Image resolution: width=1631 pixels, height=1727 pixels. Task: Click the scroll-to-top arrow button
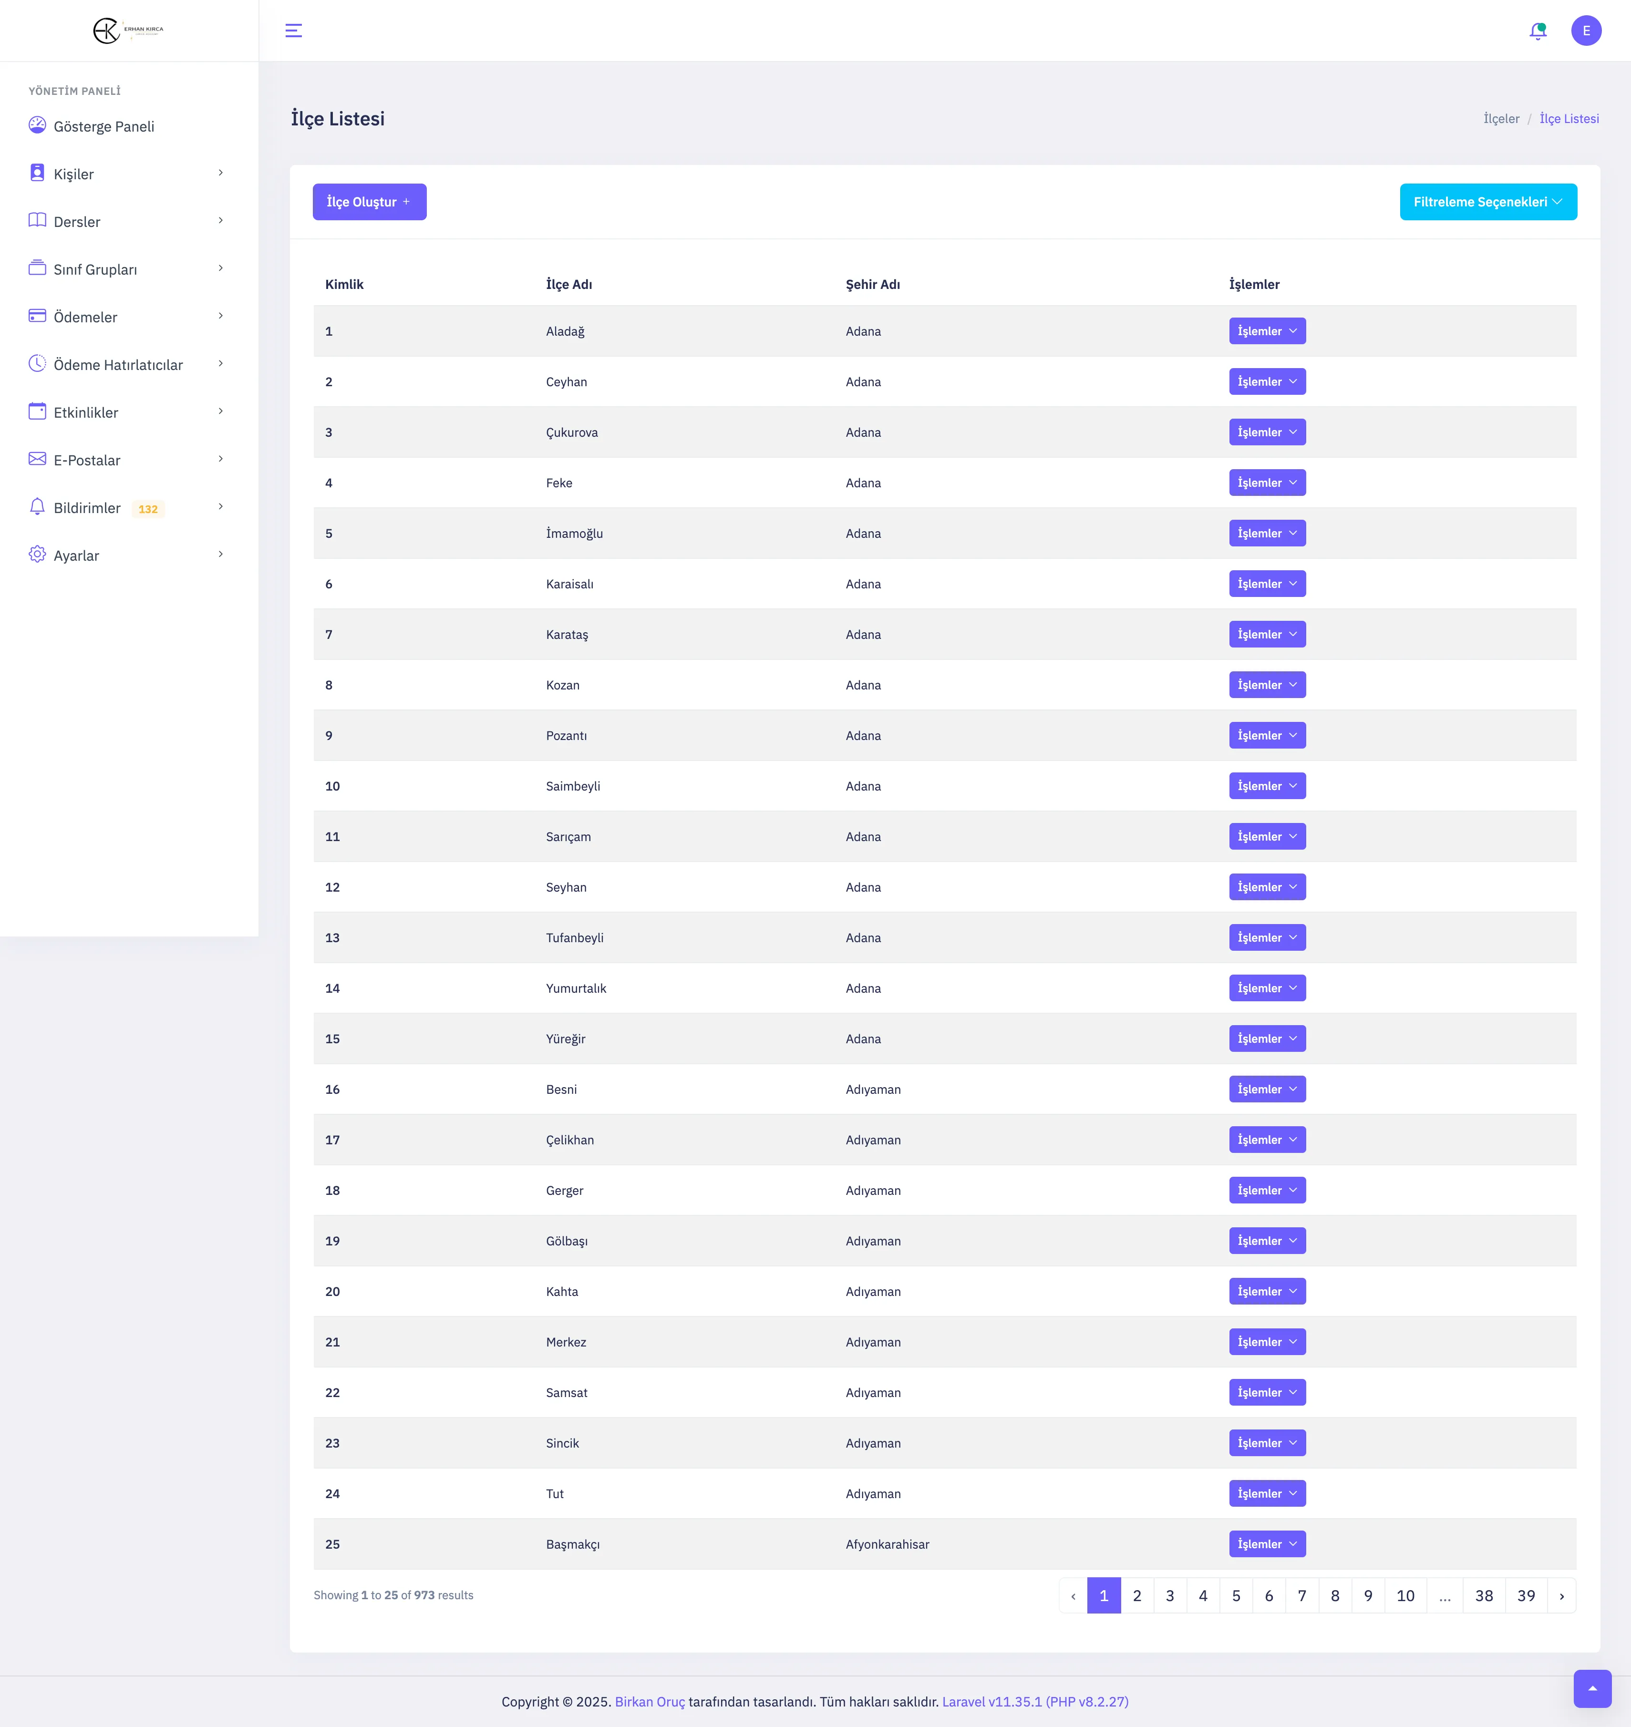[x=1592, y=1689]
